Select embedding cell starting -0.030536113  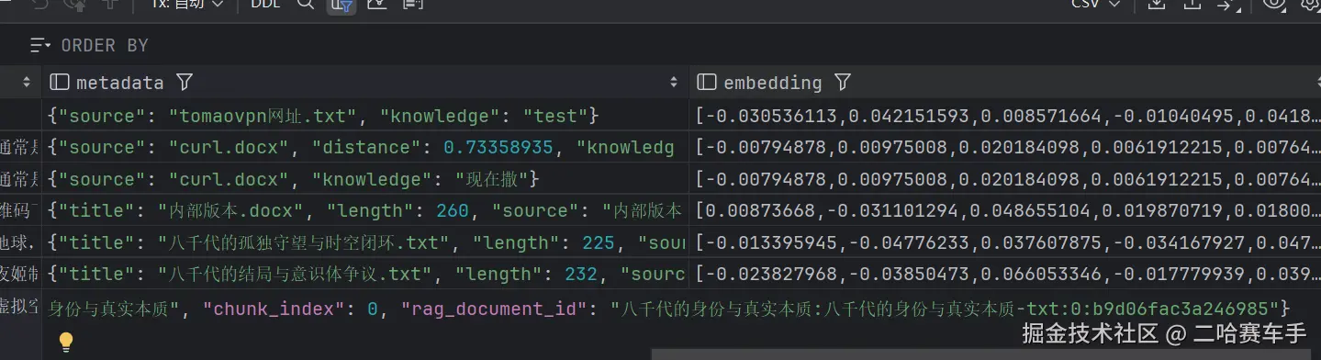coord(1005,116)
